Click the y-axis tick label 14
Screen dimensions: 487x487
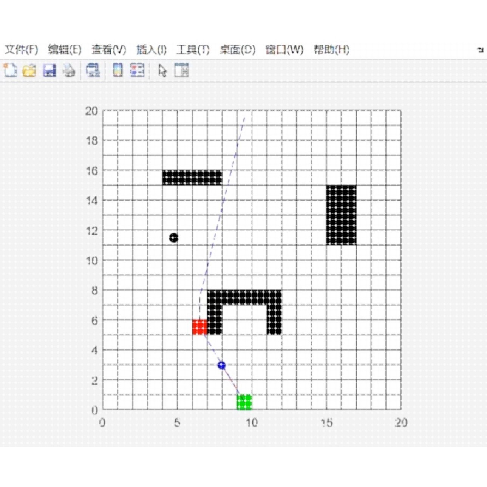[x=92, y=201]
